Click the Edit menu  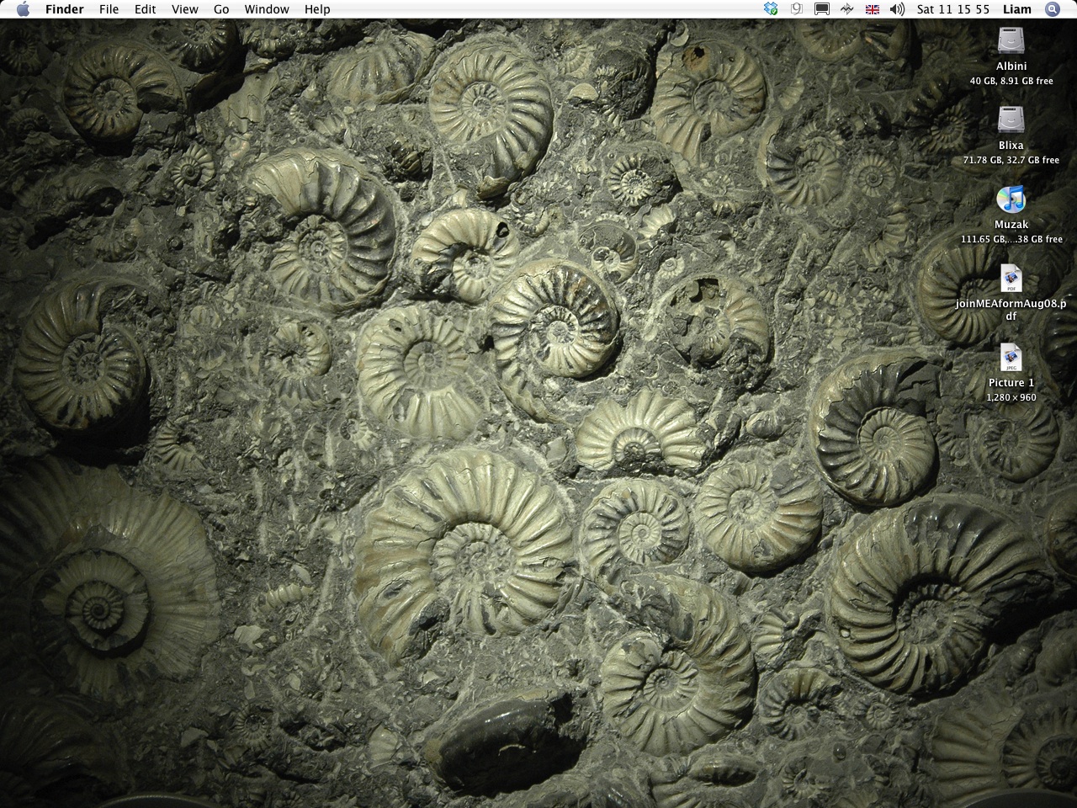[x=145, y=9]
